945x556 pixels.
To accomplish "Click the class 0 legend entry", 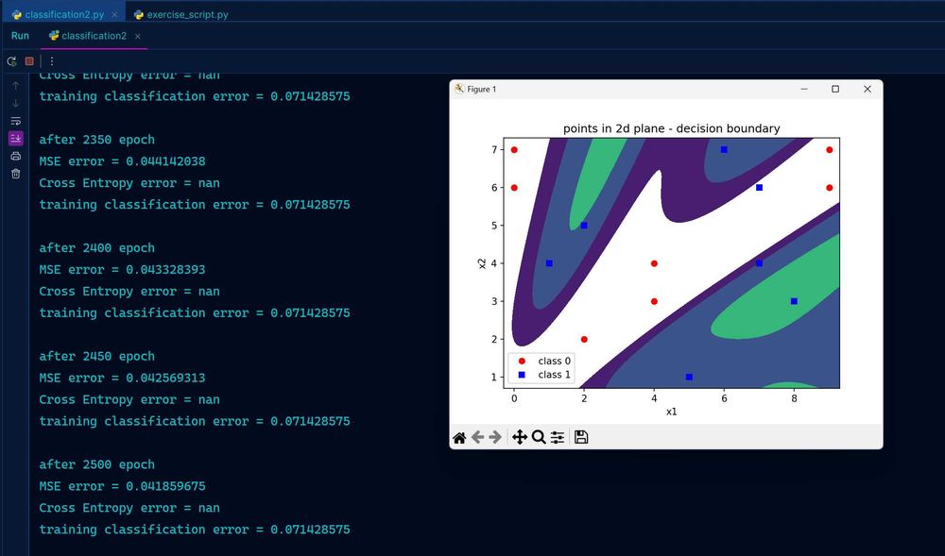I will (x=546, y=361).
